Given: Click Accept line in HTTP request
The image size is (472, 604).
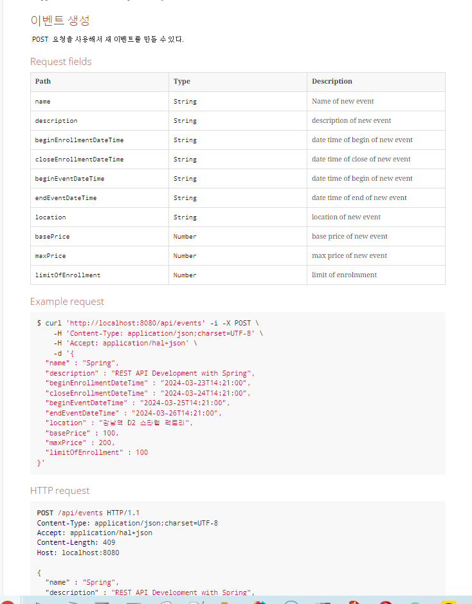Looking at the screenshot, I should click(95, 533).
